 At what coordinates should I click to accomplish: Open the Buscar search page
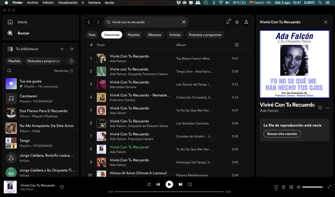click(18, 33)
